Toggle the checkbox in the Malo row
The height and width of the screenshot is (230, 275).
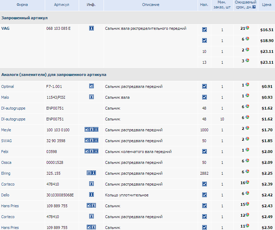(204, 97)
